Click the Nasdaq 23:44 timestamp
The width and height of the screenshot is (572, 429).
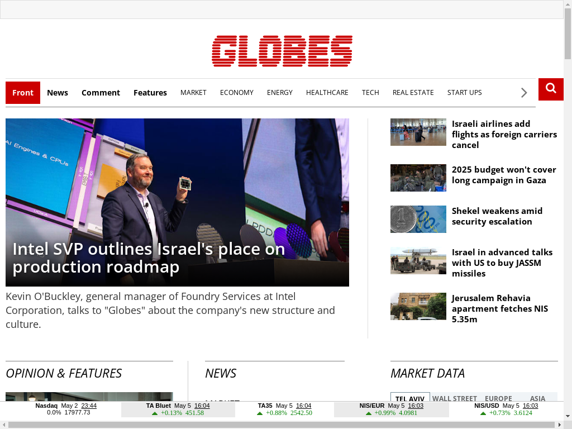[89, 406]
